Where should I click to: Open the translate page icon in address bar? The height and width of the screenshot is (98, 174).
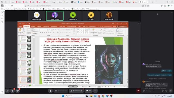(145, 6)
